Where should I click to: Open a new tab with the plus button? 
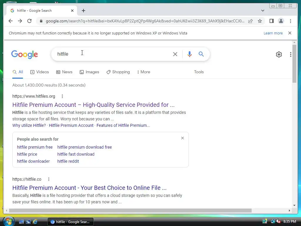pos(83,11)
